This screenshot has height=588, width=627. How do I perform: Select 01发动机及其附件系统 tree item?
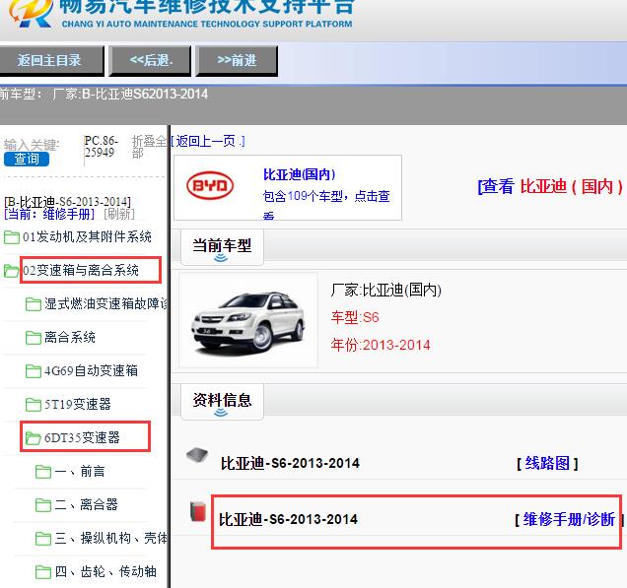pyautogui.click(x=87, y=237)
